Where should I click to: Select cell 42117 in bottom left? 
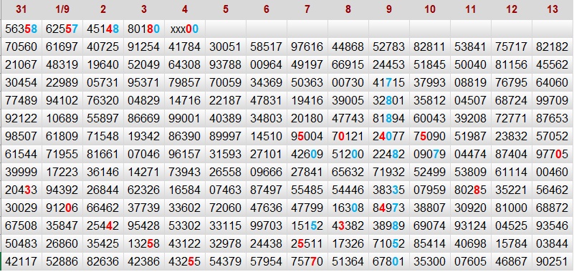(21, 262)
